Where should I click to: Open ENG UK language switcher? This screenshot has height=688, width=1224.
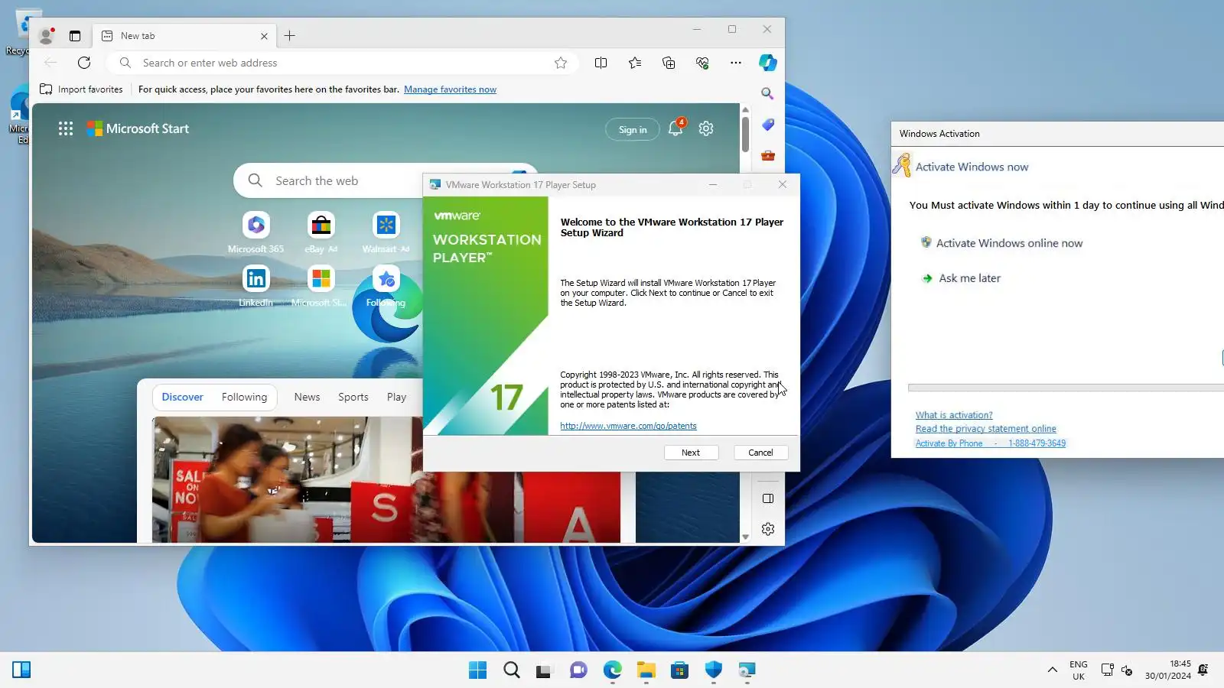click(x=1079, y=670)
